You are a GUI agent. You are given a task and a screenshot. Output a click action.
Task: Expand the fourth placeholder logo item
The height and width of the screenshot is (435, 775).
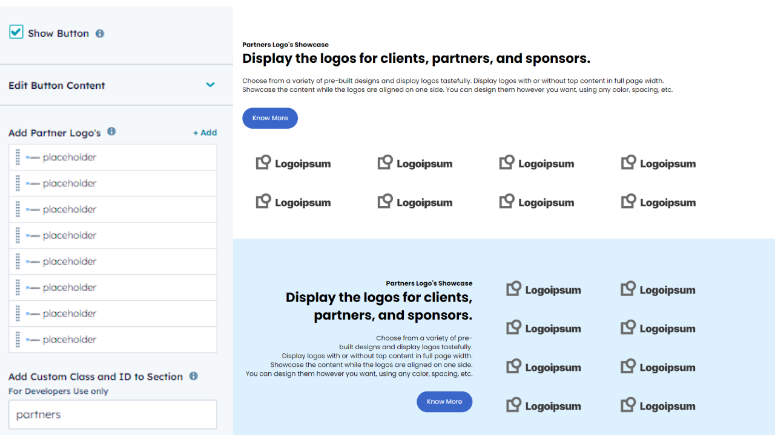[x=69, y=235]
